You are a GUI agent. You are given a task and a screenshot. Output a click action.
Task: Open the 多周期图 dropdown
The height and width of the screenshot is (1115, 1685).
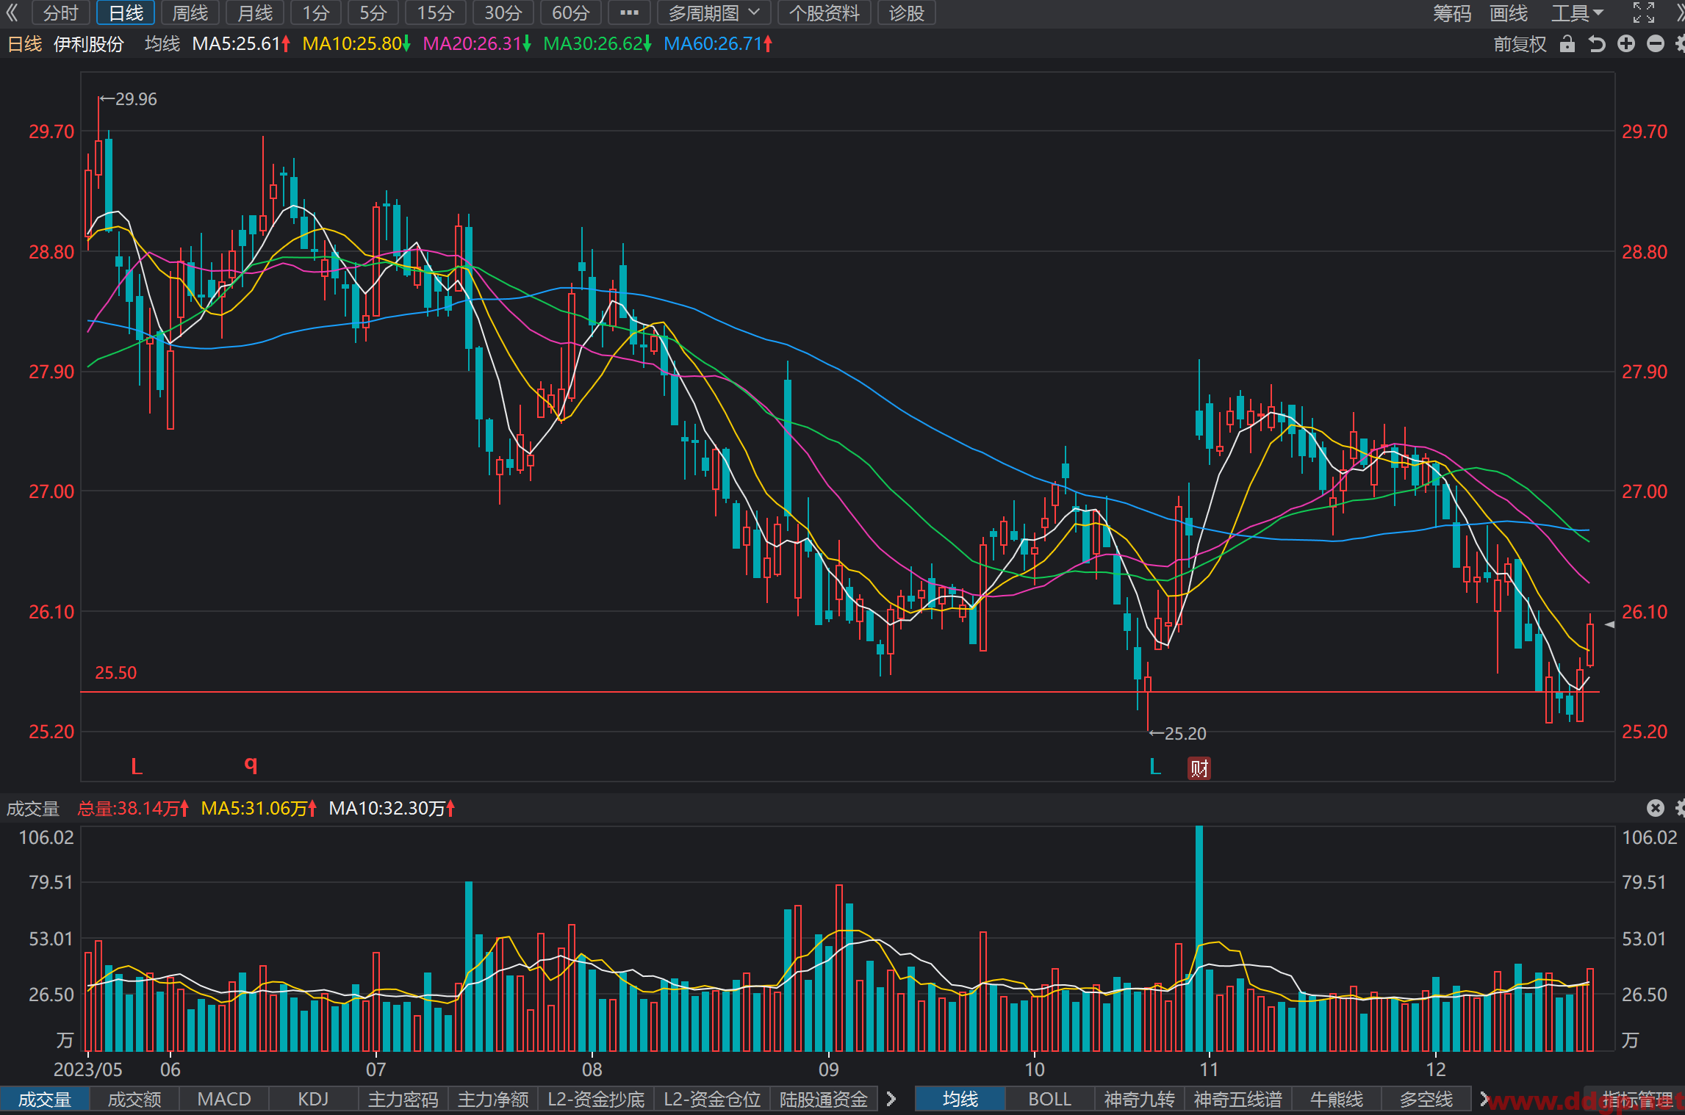(714, 12)
